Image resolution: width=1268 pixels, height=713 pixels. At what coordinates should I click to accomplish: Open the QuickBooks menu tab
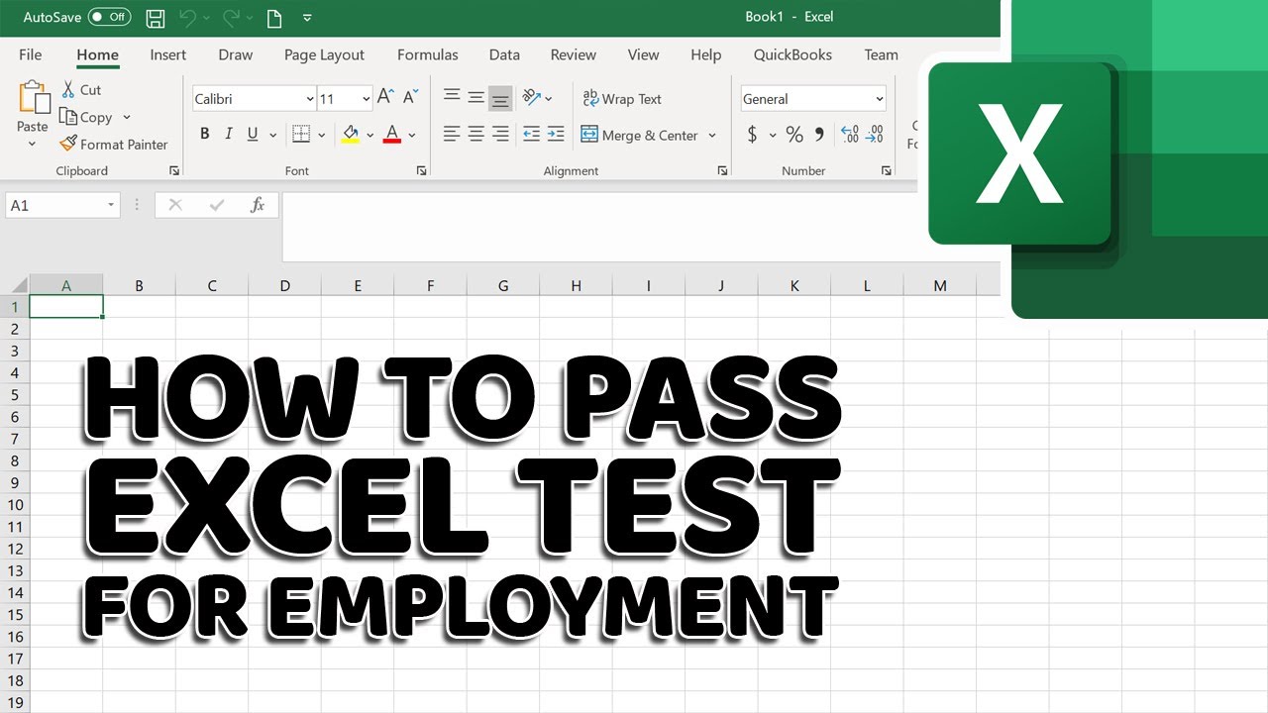[792, 54]
